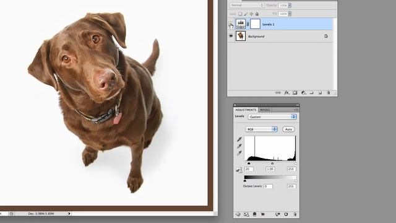Hide the Background layer using its eye icon
The width and height of the screenshot is (396, 223).
[x=231, y=36]
